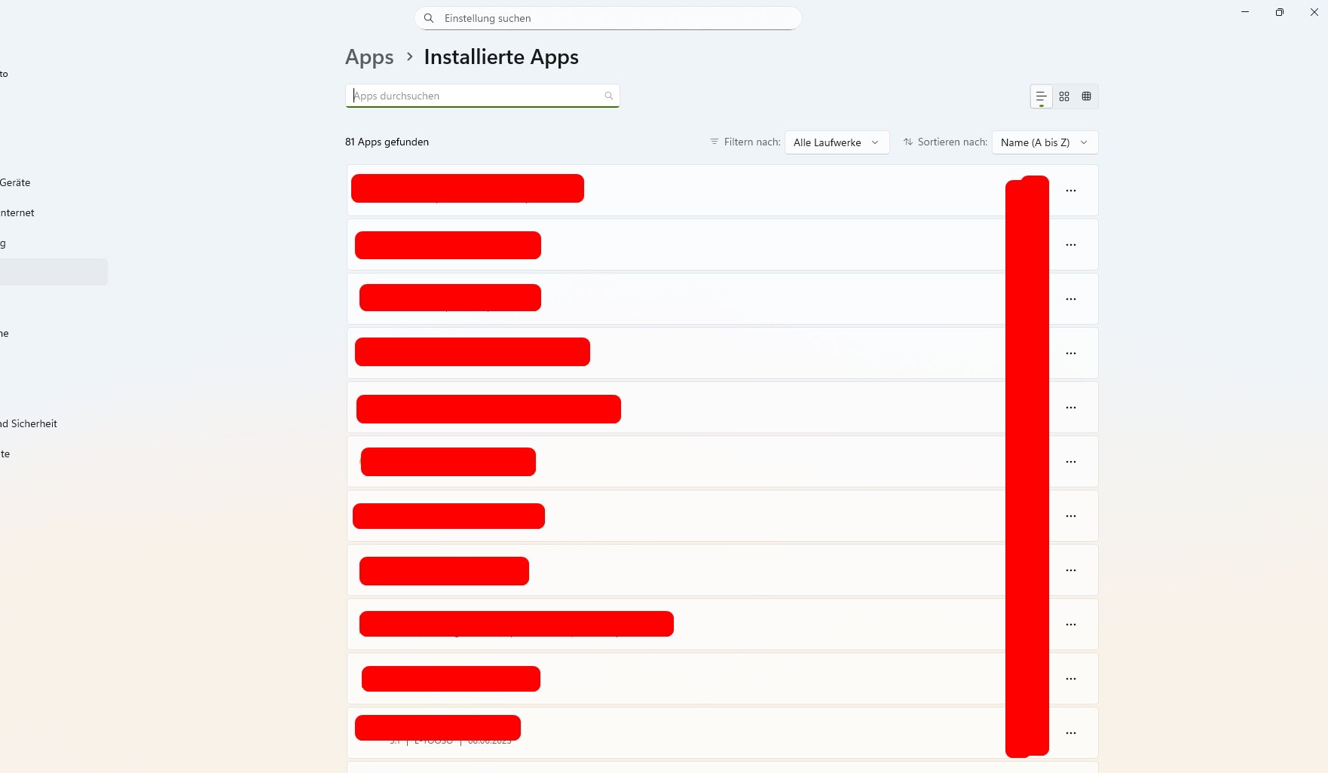Open more options for last visible app
The image size is (1328, 773).
(x=1070, y=733)
